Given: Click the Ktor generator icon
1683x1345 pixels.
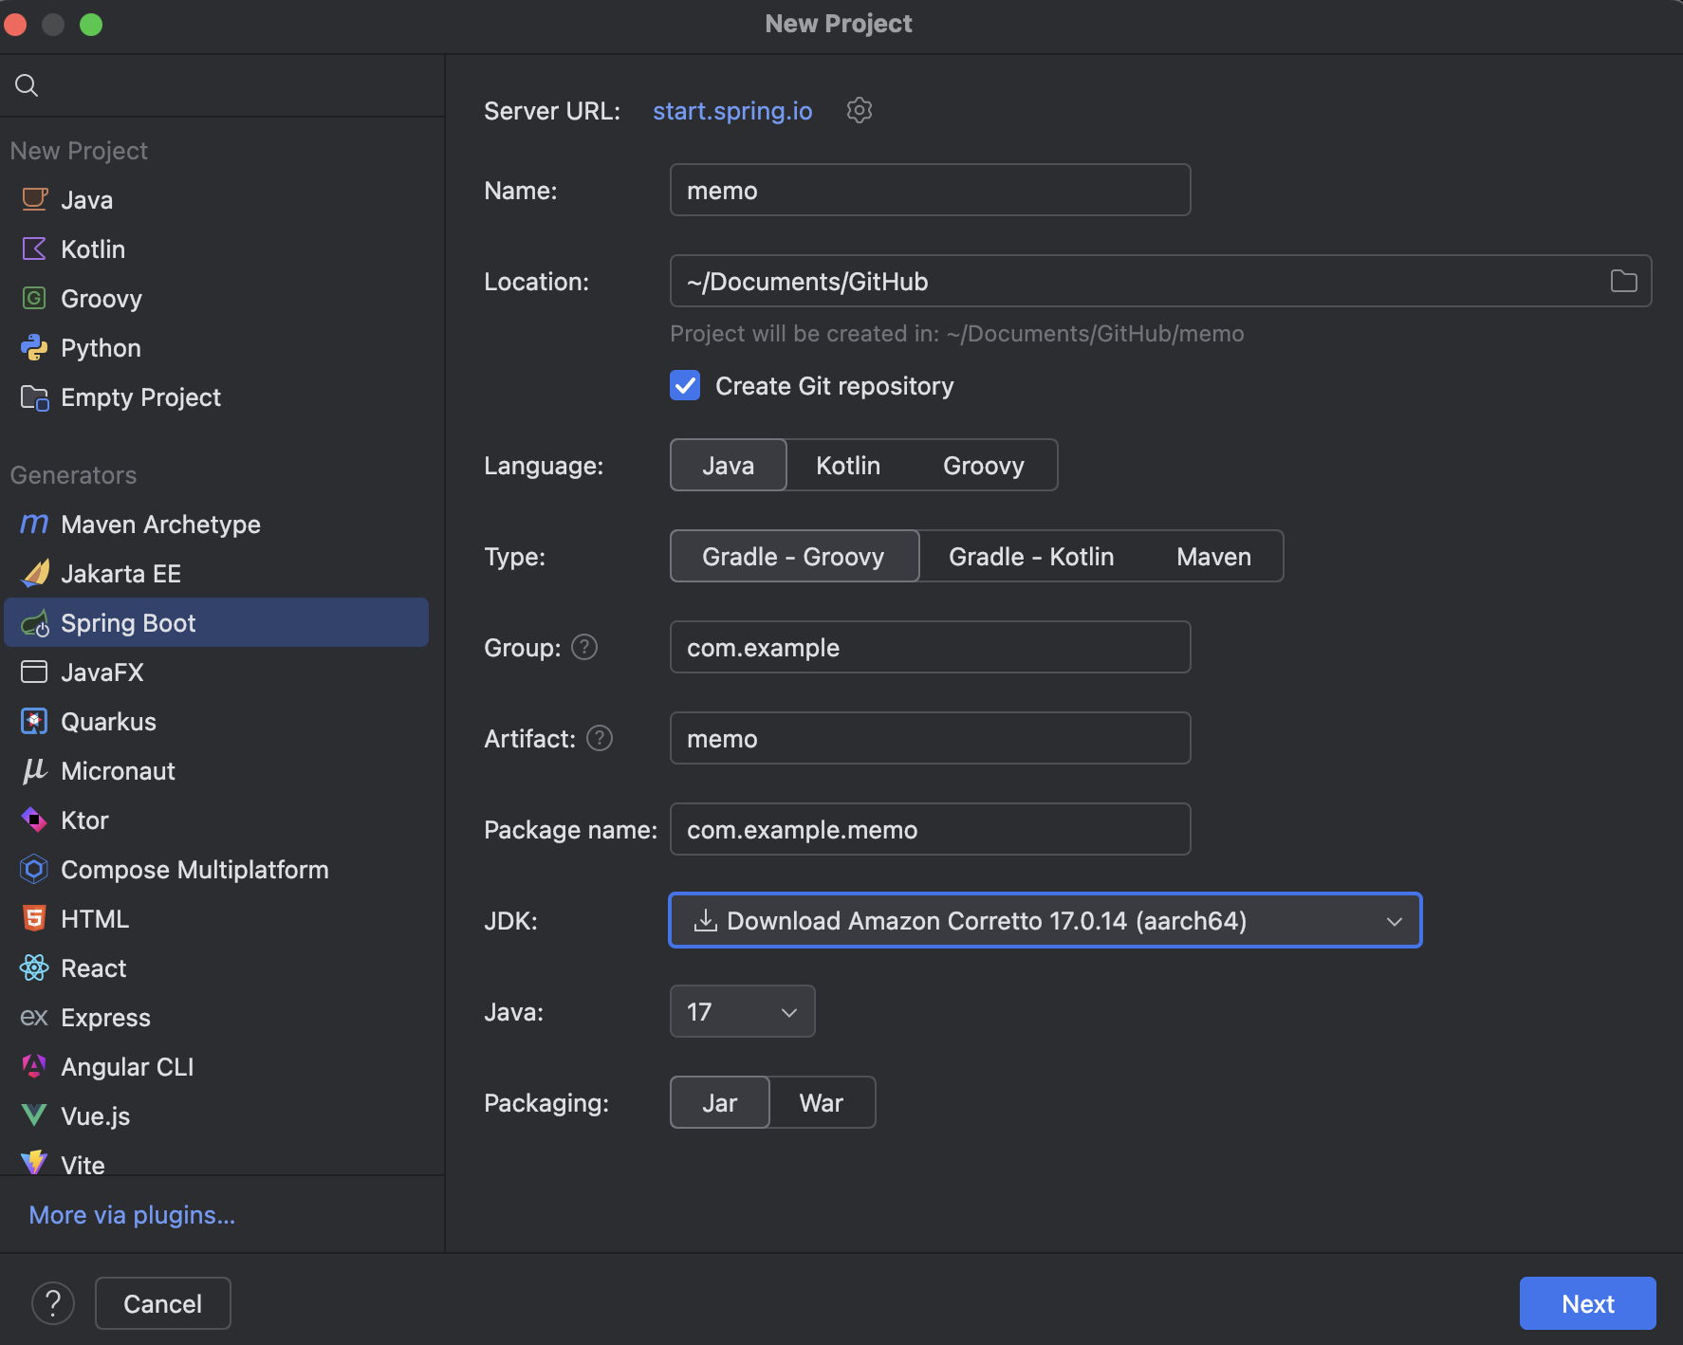Looking at the screenshot, I should pos(34,820).
